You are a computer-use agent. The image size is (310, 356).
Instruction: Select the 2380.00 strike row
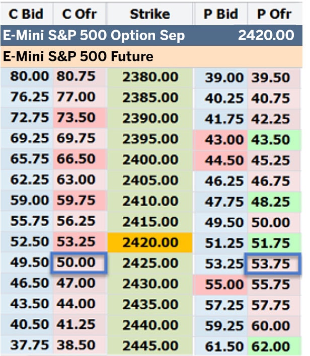coord(150,77)
